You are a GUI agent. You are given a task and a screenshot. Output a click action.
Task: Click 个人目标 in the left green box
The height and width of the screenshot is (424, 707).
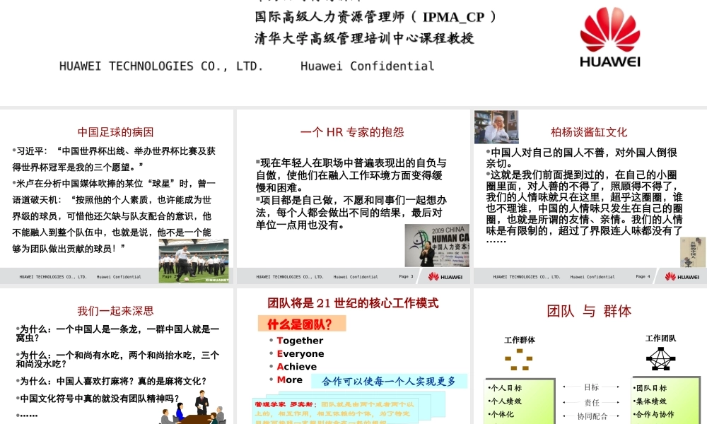(505, 388)
